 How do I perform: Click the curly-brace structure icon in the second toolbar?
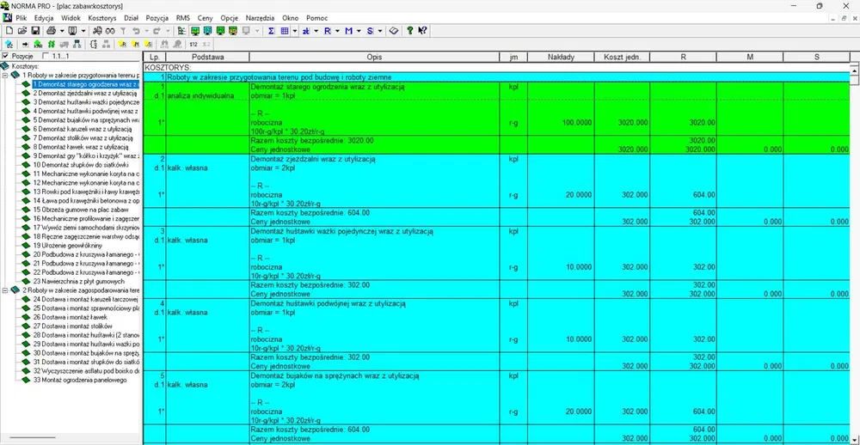point(93,44)
